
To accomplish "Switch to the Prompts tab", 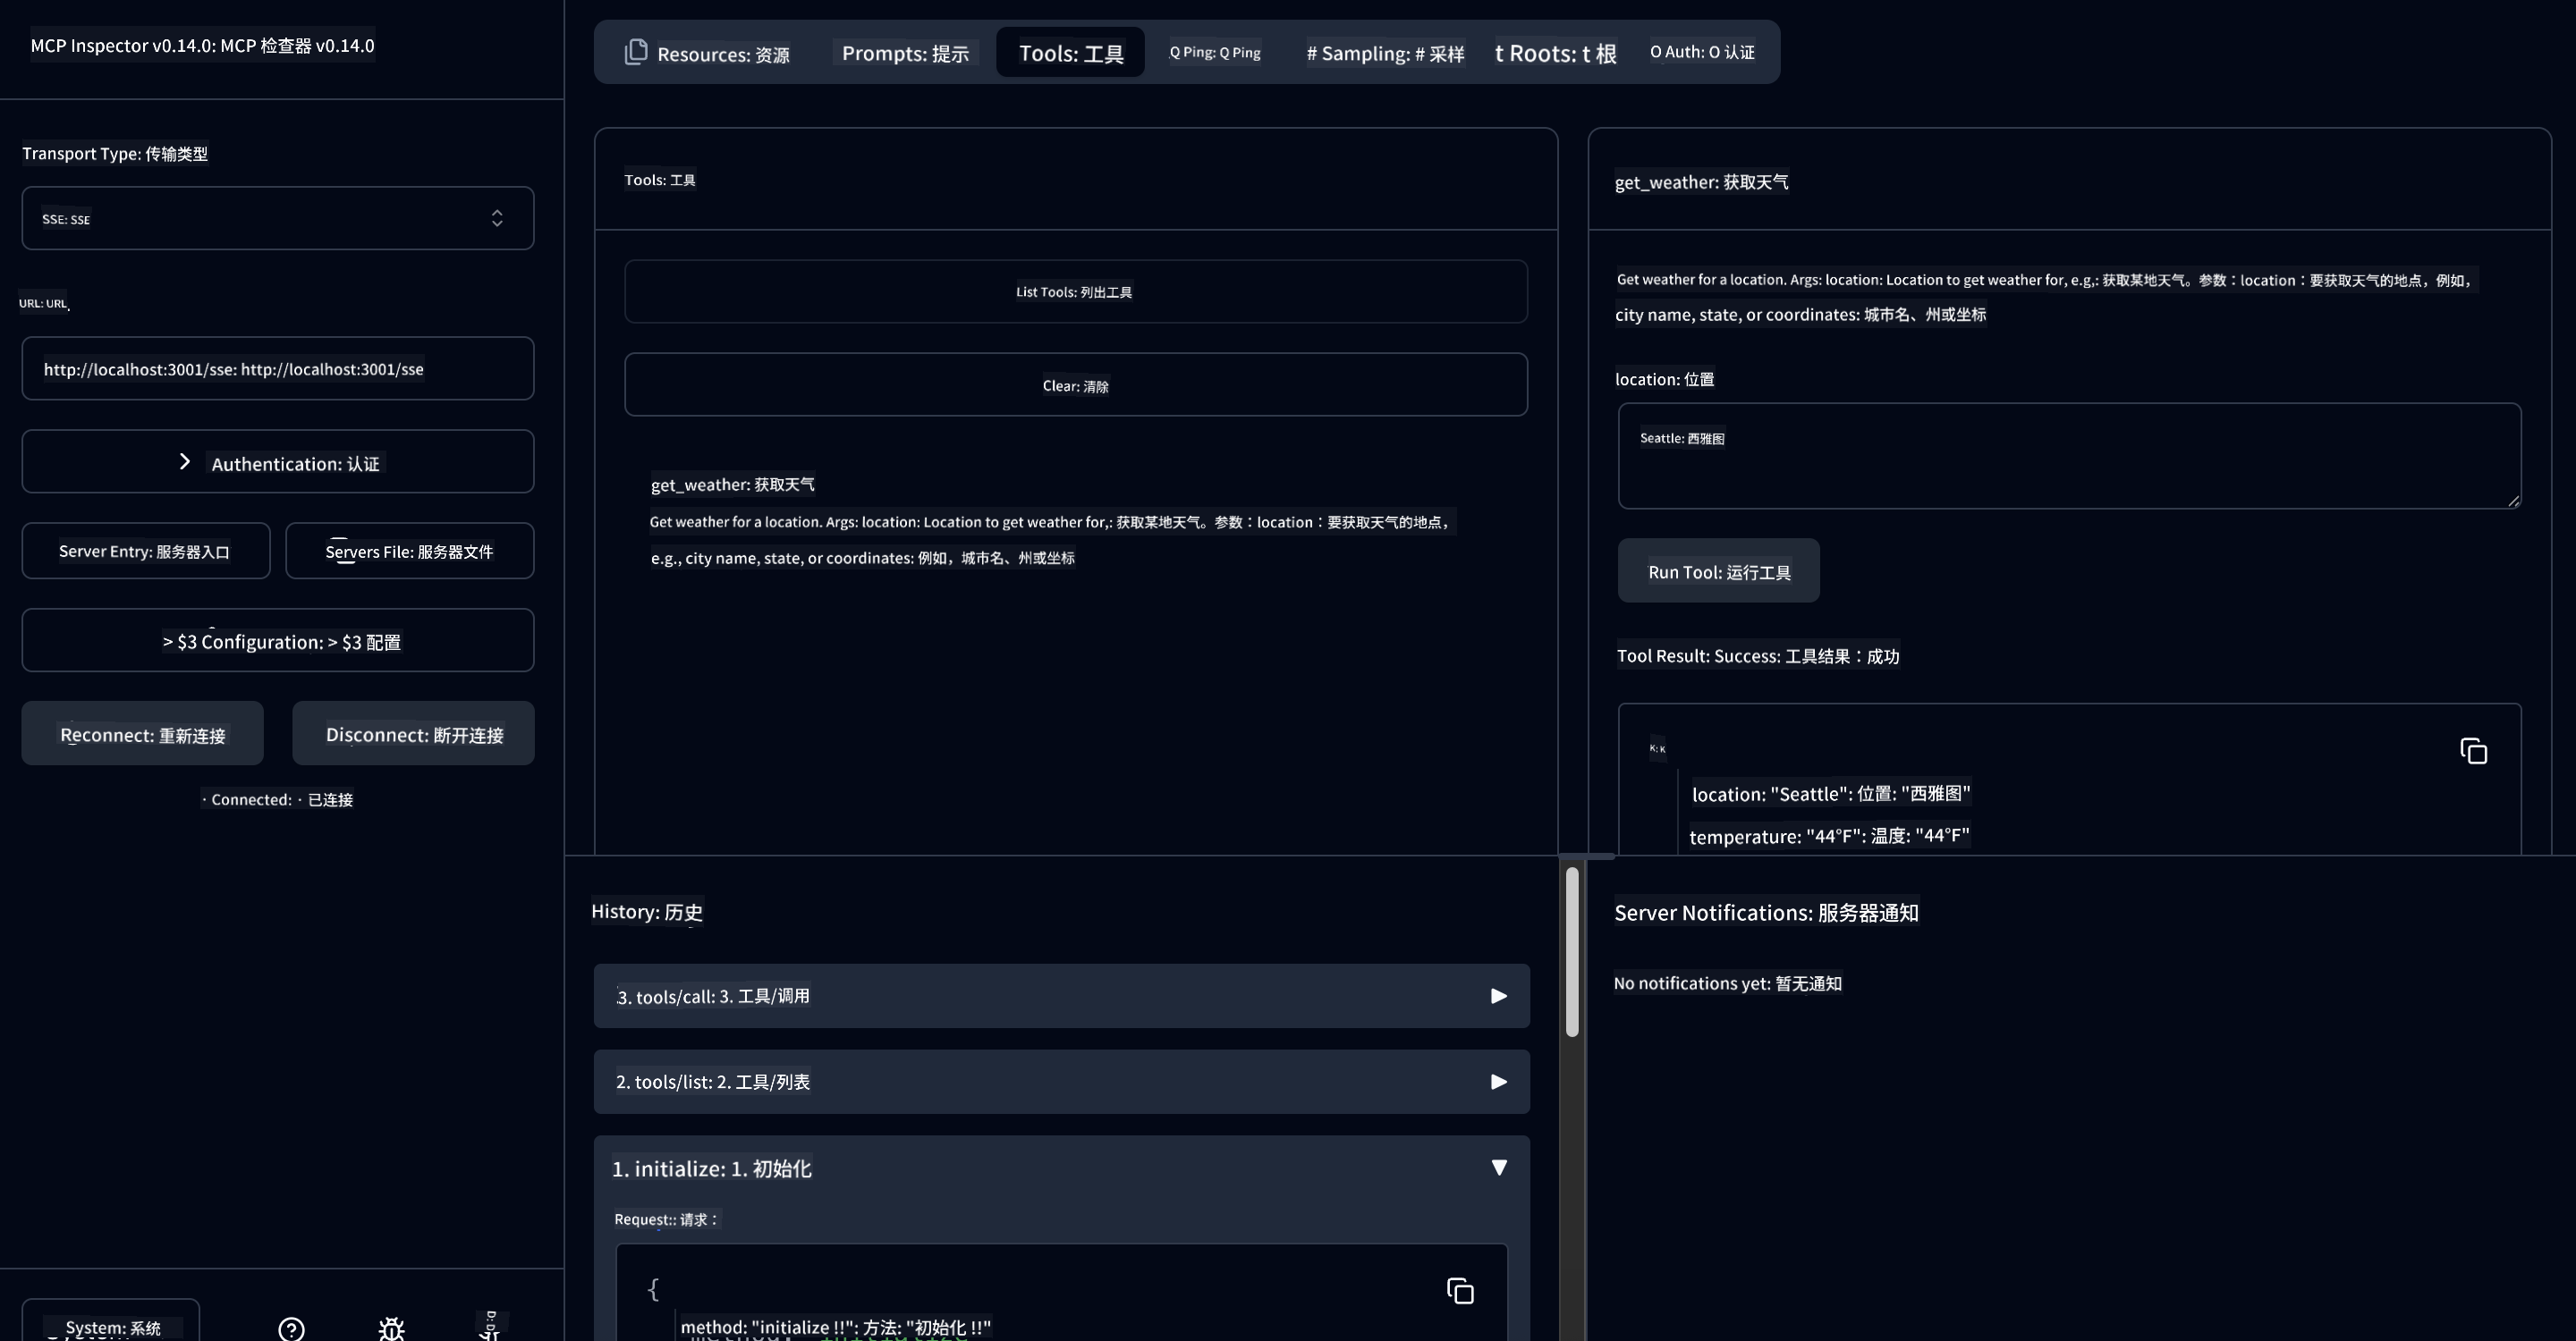I will (905, 53).
